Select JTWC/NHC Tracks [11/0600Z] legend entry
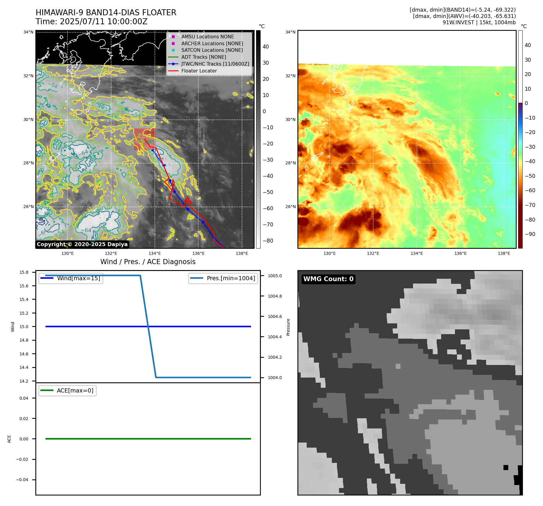 209,64
